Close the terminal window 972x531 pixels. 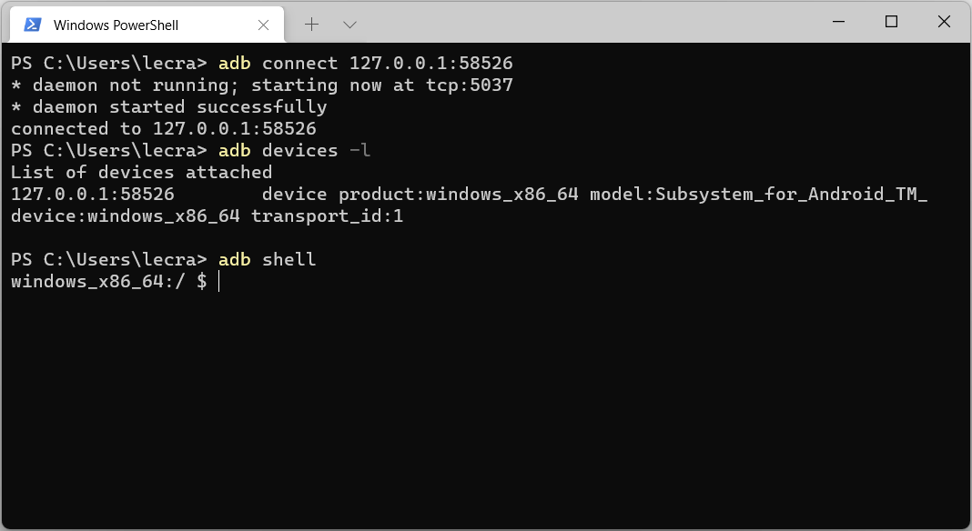click(x=944, y=22)
